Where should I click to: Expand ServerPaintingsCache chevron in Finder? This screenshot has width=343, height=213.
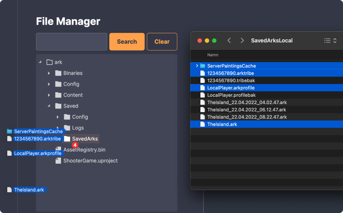coord(197,66)
